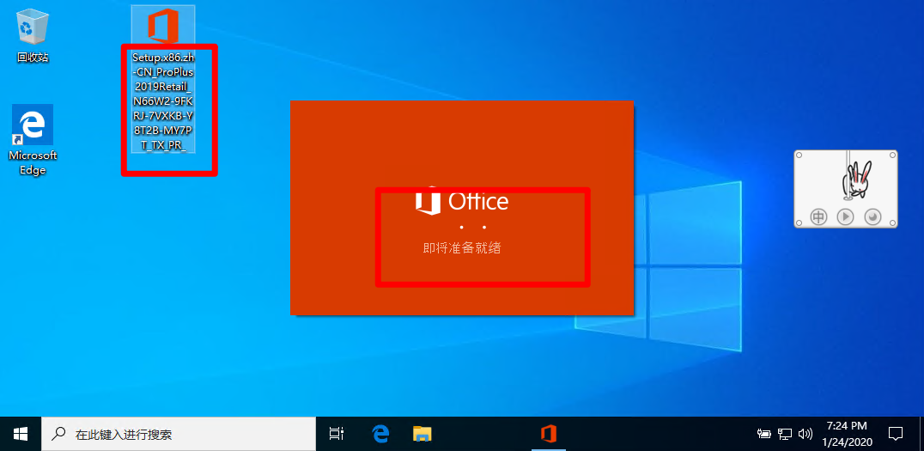Open the Action Center notification icon
The height and width of the screenshot is (451, 924).
[x=895, y=435]
